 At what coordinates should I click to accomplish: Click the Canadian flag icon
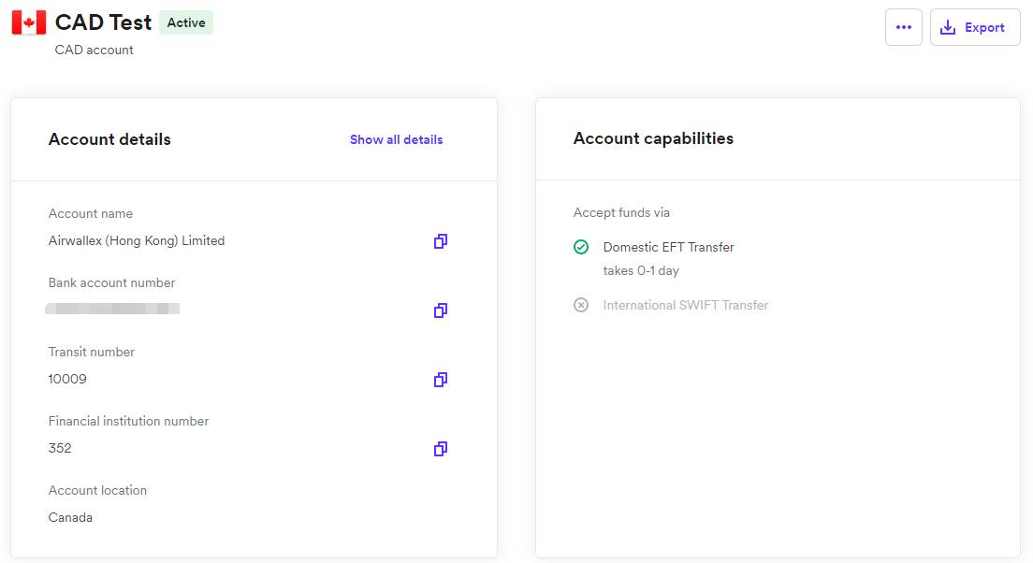(29, 23)
